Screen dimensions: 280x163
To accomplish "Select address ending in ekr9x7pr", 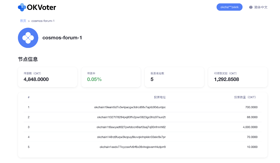I will click(131, 137).
